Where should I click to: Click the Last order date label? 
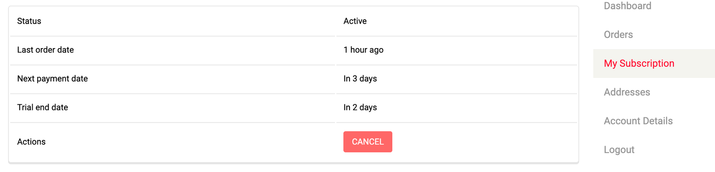tap(45, 50)
